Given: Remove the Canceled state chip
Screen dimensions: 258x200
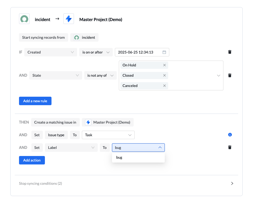Looking at the screenshot, I should (x=165, y=86).
